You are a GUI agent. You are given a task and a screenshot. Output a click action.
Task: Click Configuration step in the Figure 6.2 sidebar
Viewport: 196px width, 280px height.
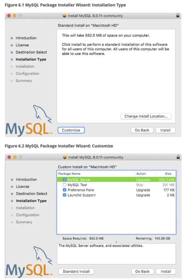tap(28, 215)
